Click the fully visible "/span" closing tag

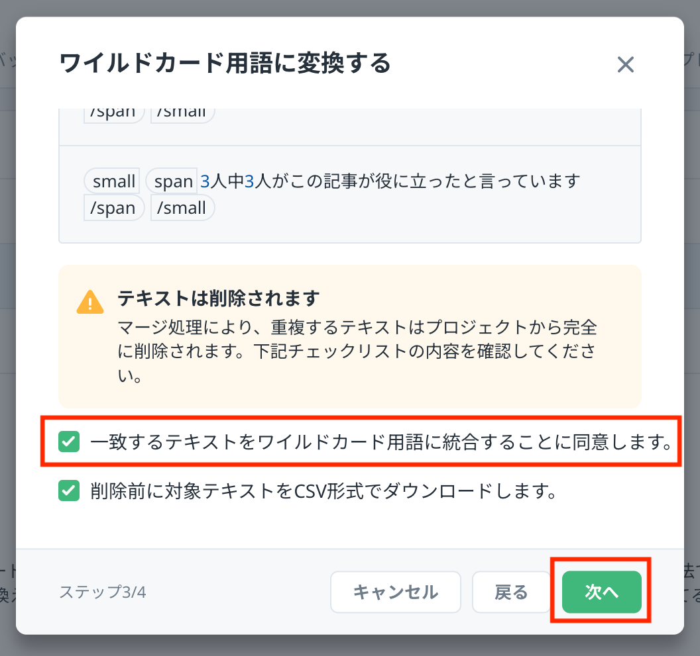coord(114,208)
